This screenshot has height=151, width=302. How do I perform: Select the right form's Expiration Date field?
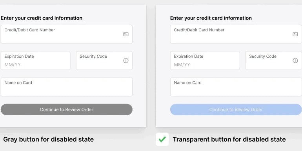pyautogui.click(x=205, y=60)
